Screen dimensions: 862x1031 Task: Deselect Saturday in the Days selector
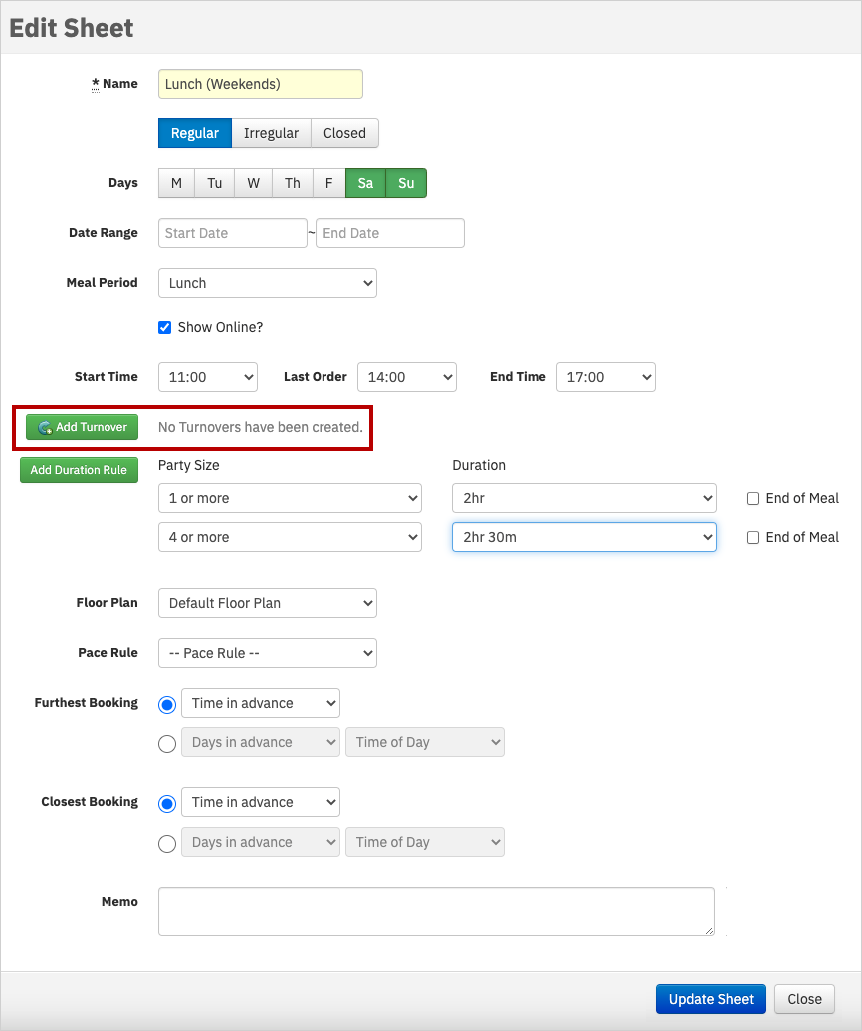[365, 183]
